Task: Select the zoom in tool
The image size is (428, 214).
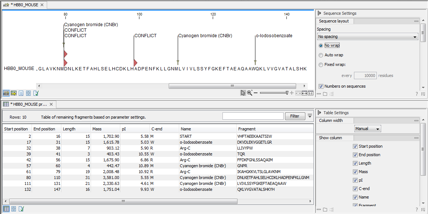Action: pos(249,92)
